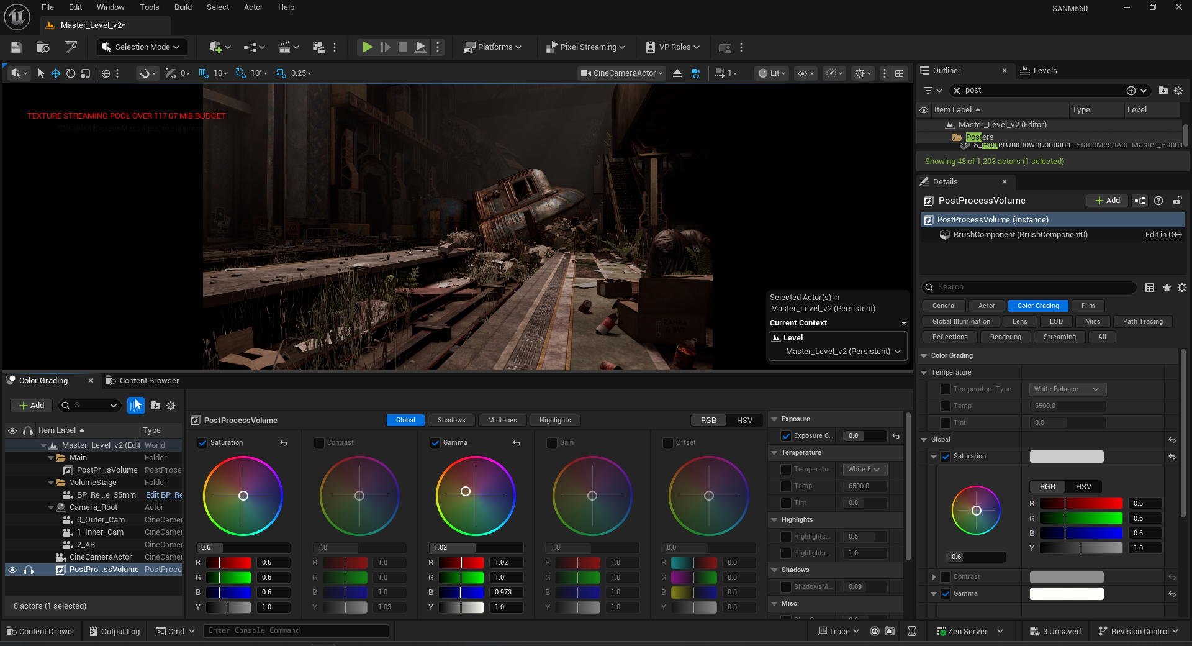Open the viewport layout grid icon

click(x=899, y=73)
